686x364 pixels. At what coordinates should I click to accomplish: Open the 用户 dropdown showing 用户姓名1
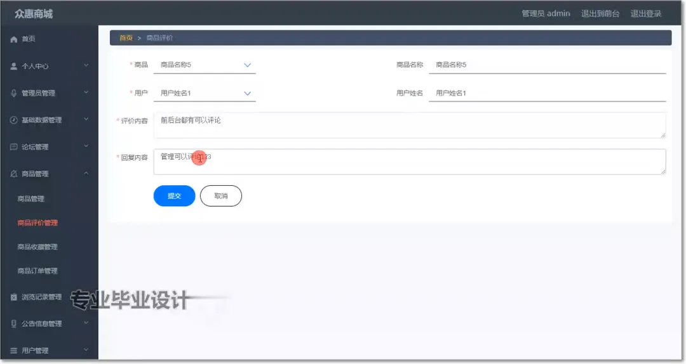tap(205, 93)
